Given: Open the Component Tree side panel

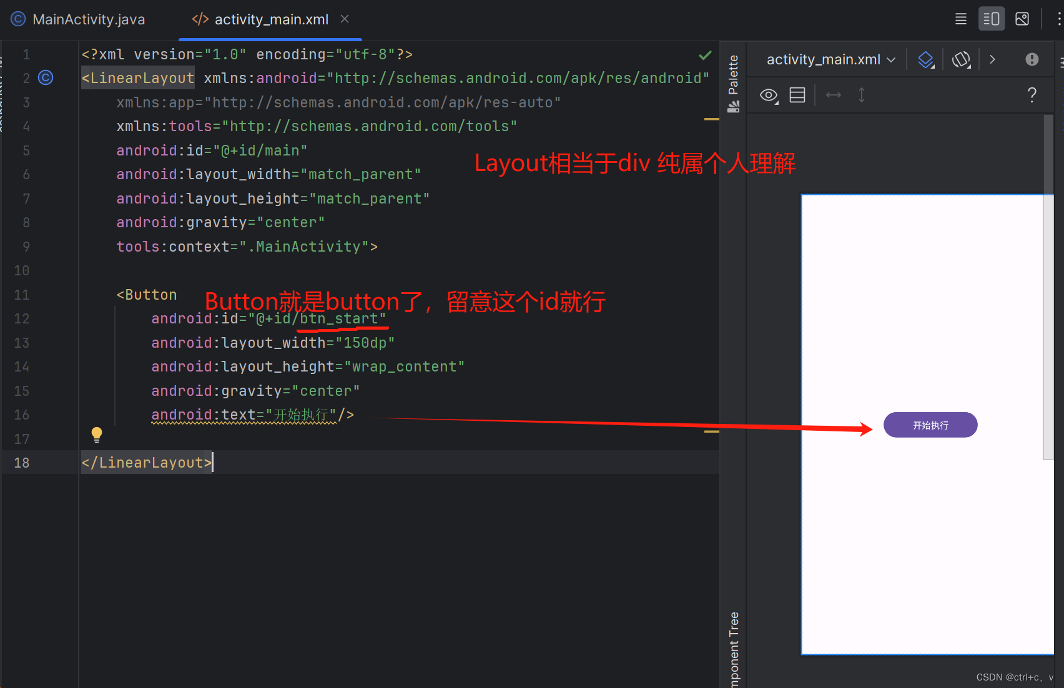Looking at the screenshot, I should click(x=734, y=649).
